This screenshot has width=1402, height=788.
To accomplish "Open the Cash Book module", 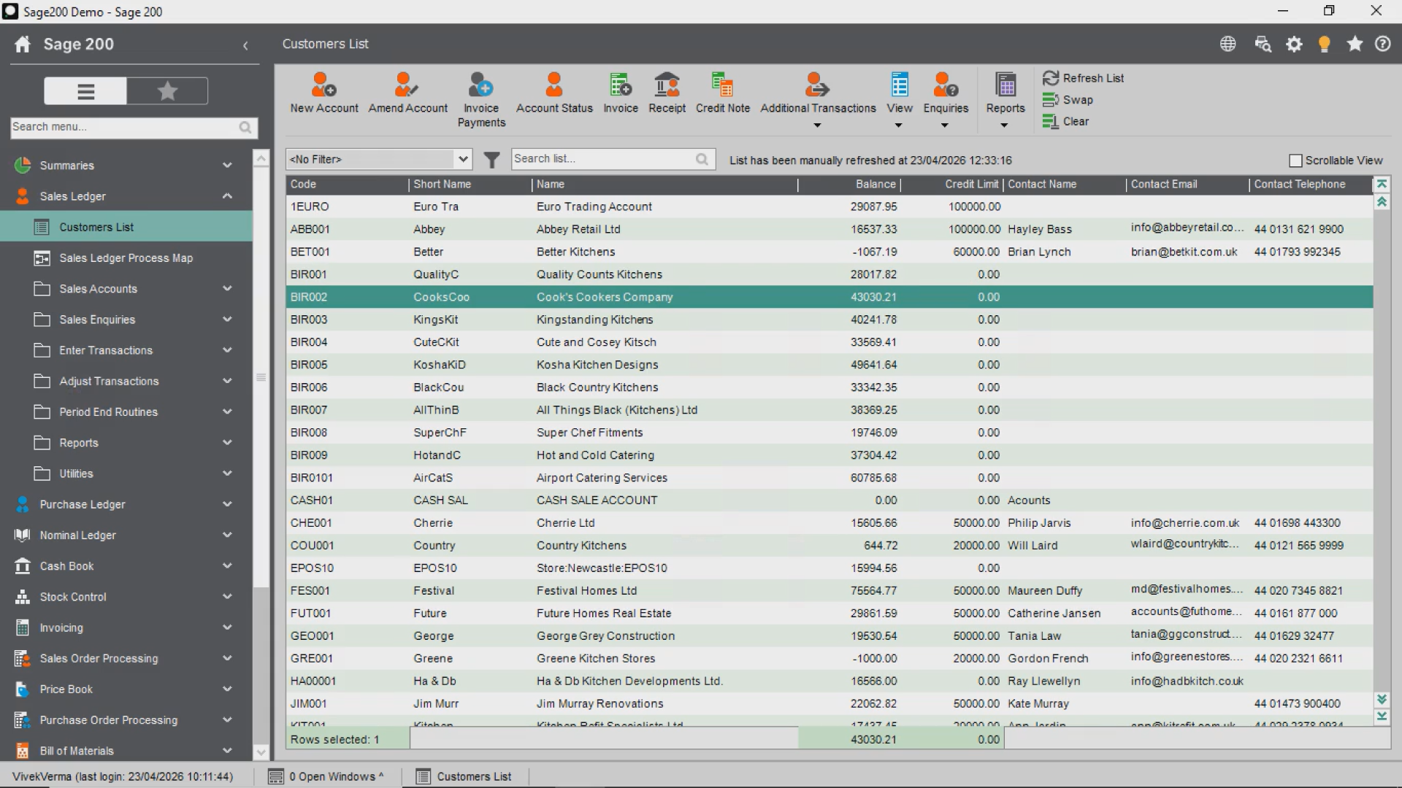I will 126,566.
